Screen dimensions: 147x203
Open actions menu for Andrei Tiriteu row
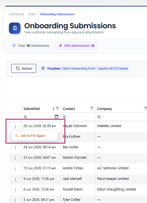click(15, 169)
